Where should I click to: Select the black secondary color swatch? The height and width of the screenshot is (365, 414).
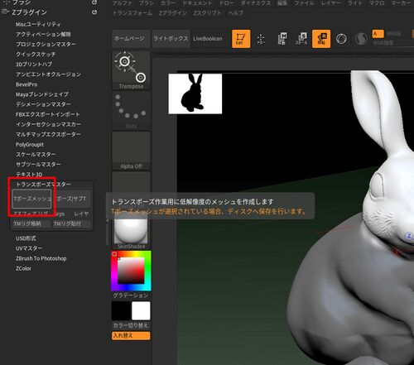121,310
